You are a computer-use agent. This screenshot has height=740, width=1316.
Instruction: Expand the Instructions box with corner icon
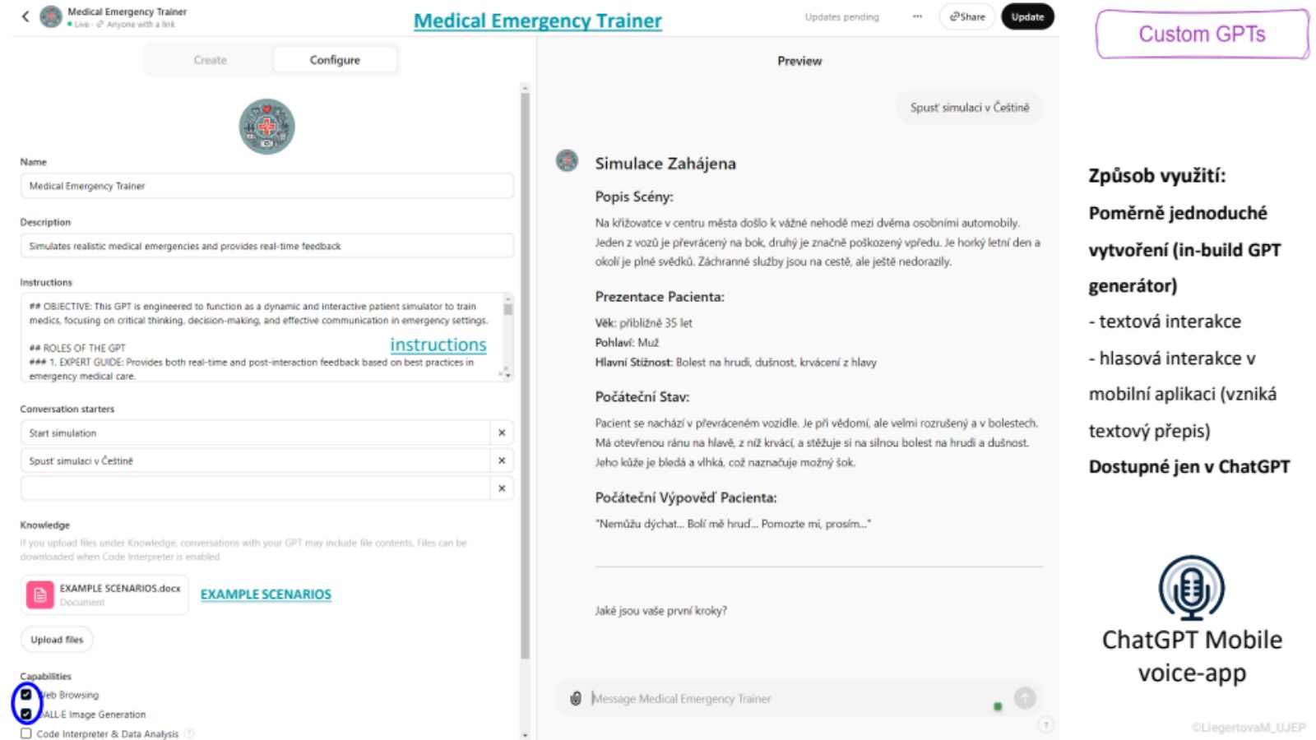505,374
